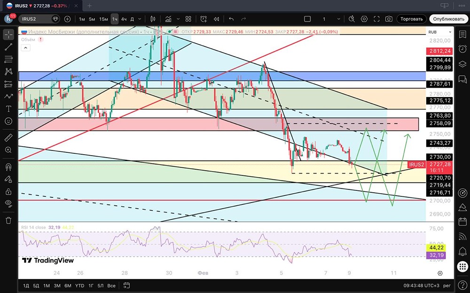This screenshot has width=470, height=293.
Task: Click the Опубликовать button
Action: 448,19
